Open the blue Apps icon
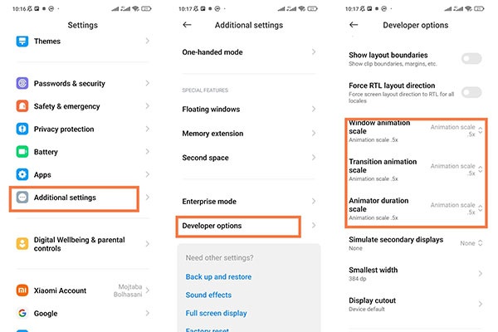The image size is (498, 332). (x=22, y=175)
